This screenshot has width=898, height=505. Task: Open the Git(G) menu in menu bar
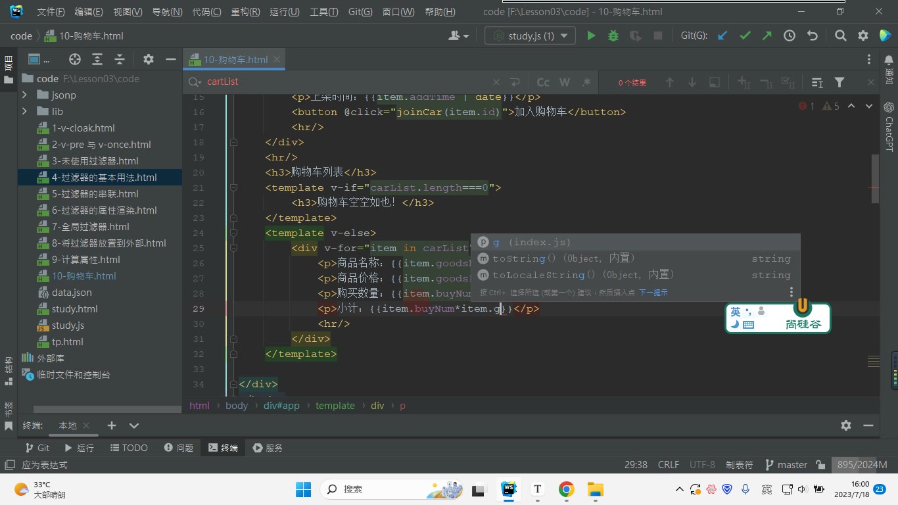point(360,12)
